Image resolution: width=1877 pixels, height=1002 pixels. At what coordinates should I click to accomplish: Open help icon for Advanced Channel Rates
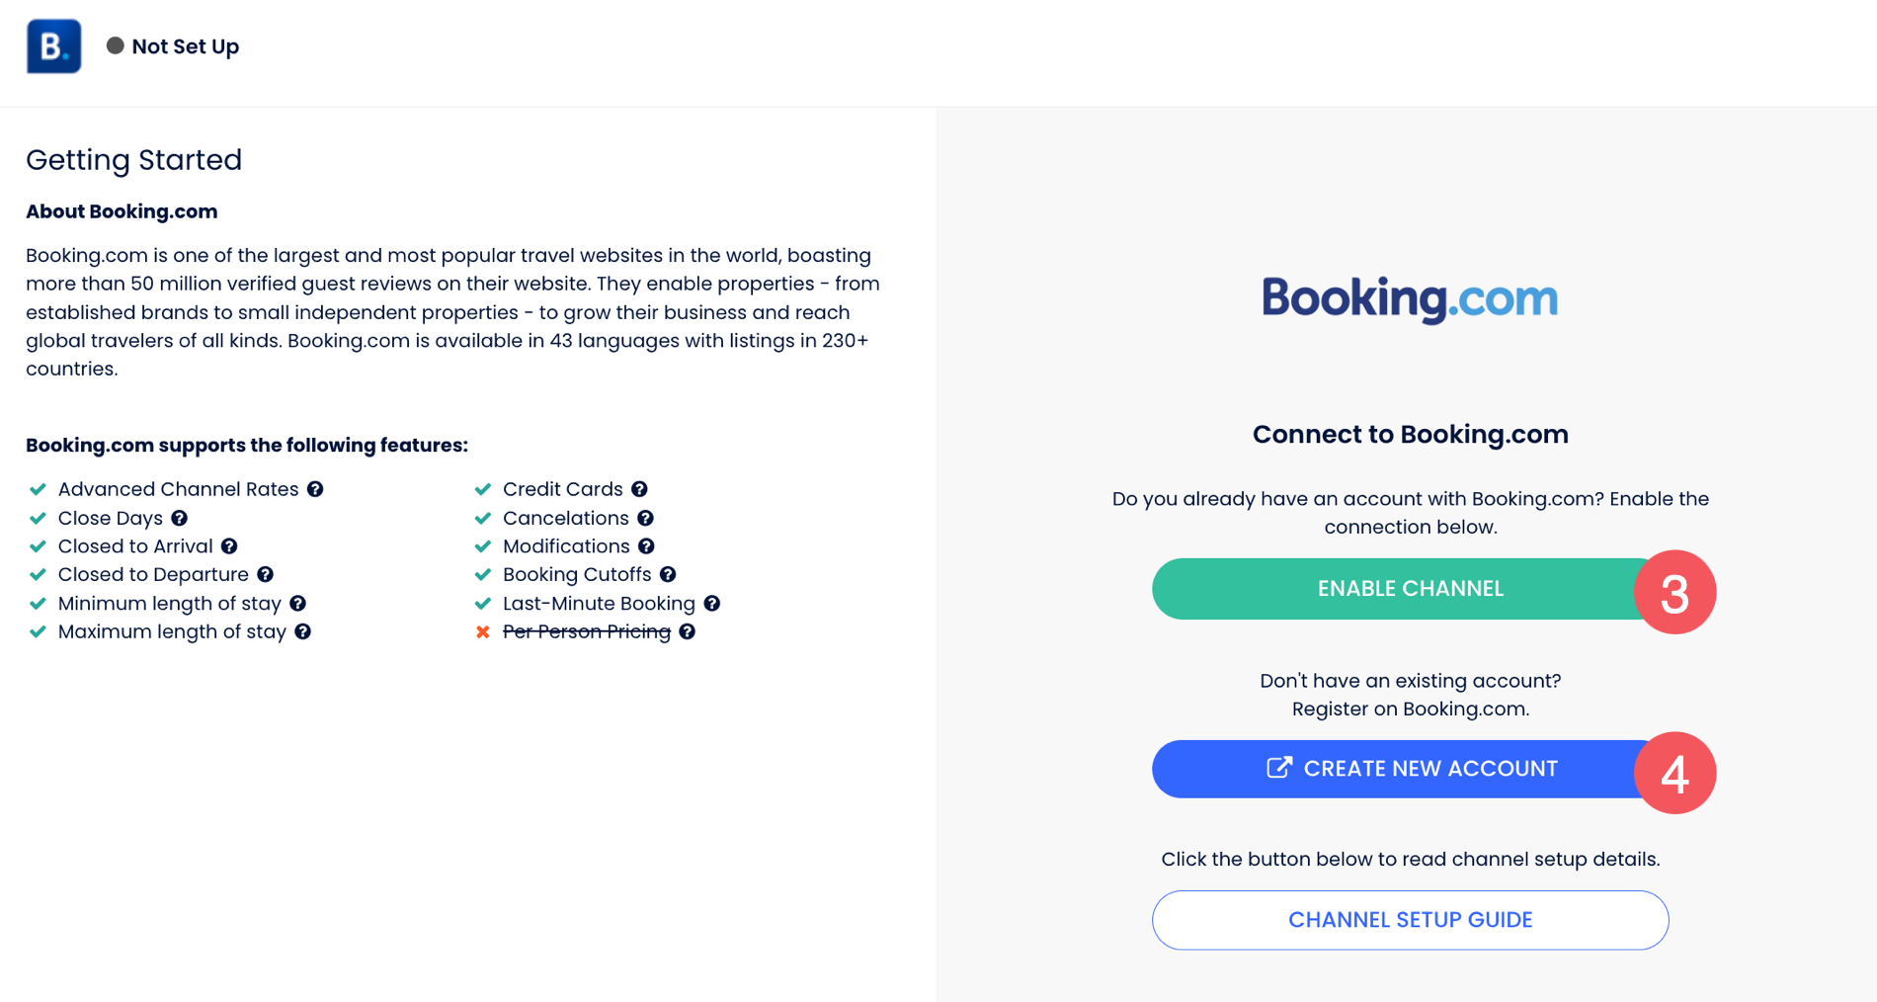pyautogui.click(x=315, y=489)
